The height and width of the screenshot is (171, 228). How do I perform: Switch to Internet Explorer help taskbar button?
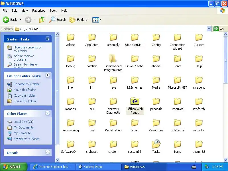[x=53, y=167]
